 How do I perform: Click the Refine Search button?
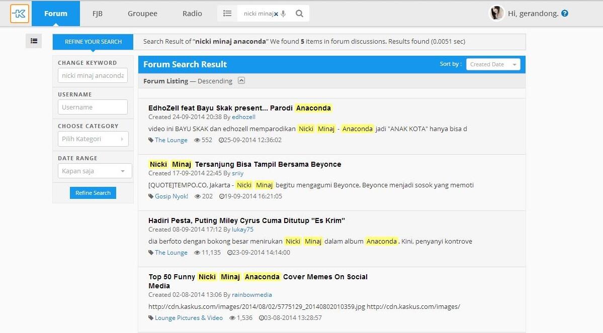(x=93, y=193)
